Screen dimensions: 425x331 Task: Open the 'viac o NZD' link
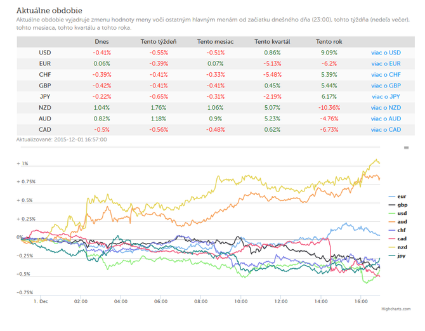386,108
